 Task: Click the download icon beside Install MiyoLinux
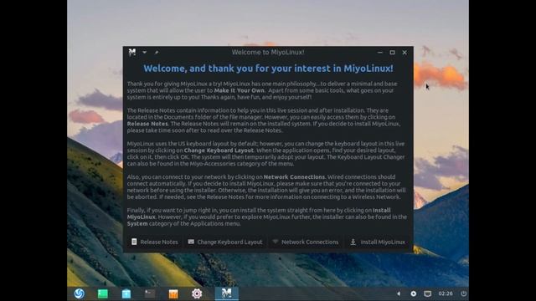(353, 242)
